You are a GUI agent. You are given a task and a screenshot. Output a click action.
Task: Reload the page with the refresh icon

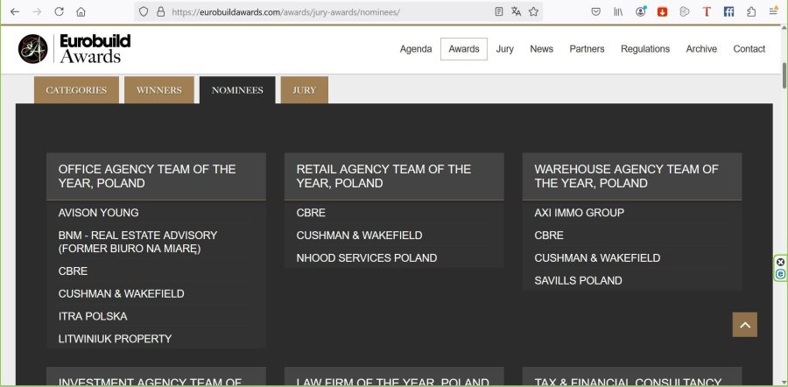(x=60, y=12)
